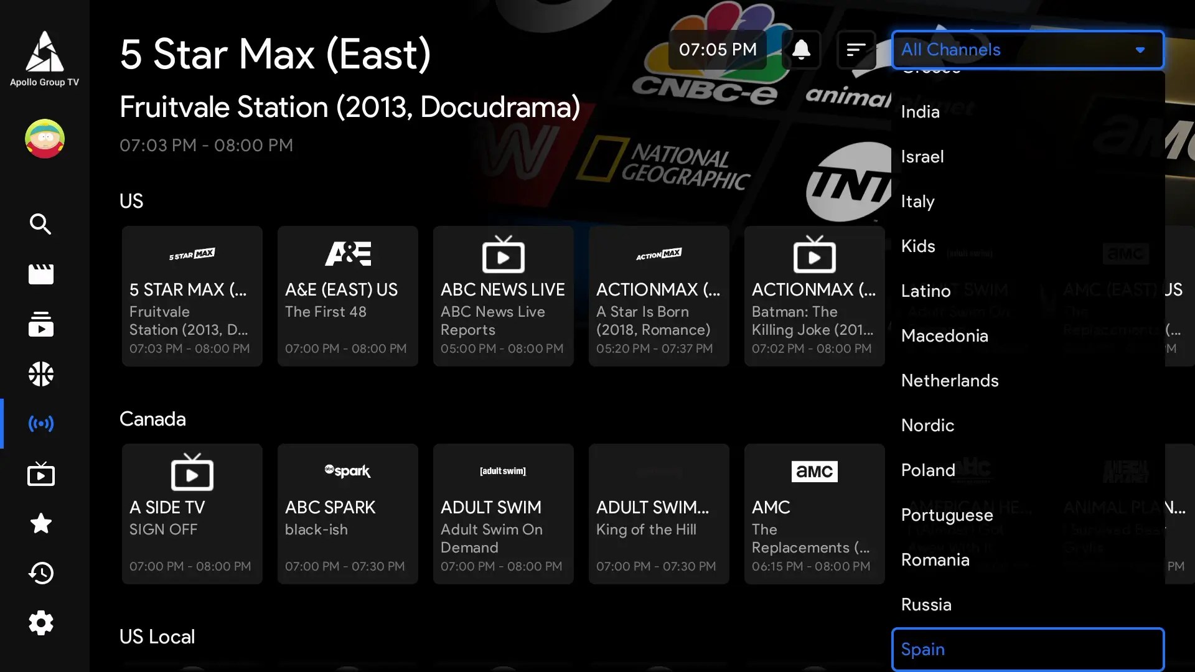1195x672 pixels.
Task: Open the A SIDE TV channel card
Action: point(192,514)
